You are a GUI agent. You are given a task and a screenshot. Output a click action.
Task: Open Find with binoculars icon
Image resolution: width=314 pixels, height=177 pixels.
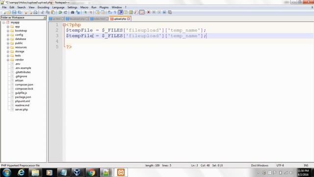coord(73,12)
